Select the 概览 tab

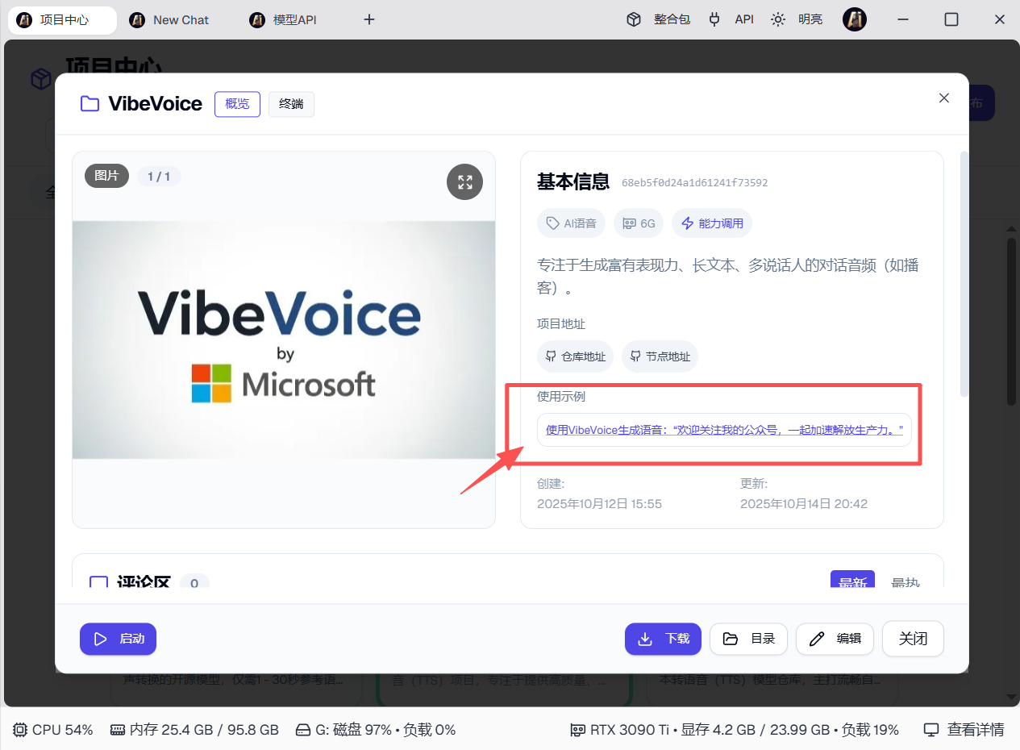tap(237, 104)
